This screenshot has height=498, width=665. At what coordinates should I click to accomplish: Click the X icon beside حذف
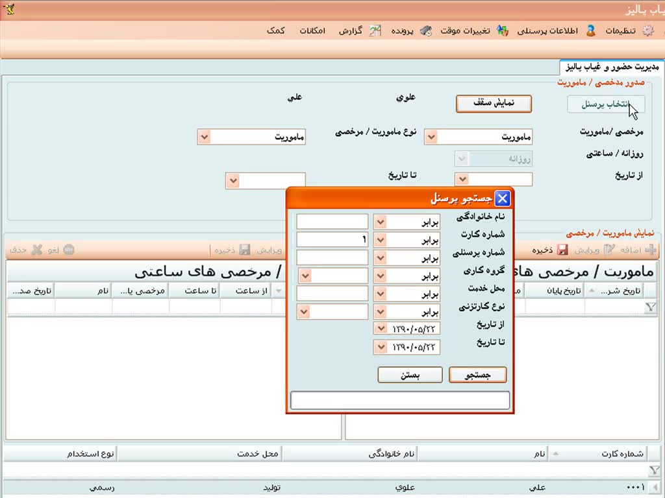(37, 250)
